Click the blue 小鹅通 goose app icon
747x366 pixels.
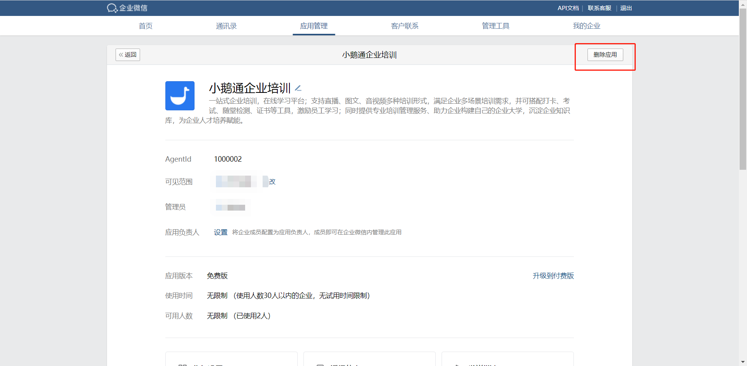point(180,96)
